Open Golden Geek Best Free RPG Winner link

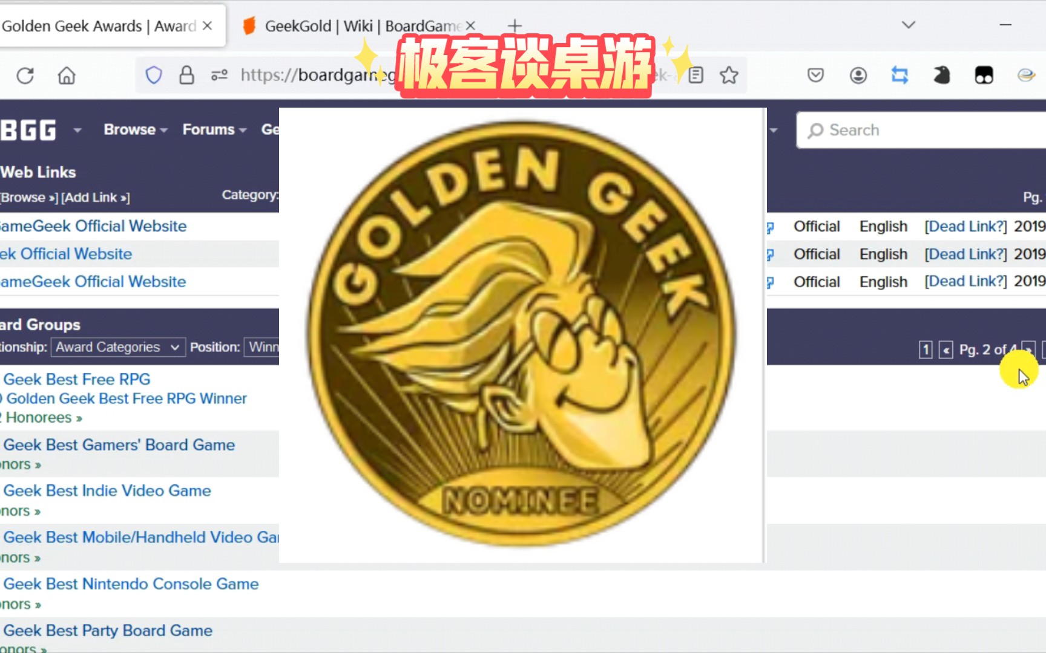pyautogui.click(x=124, y=398)
